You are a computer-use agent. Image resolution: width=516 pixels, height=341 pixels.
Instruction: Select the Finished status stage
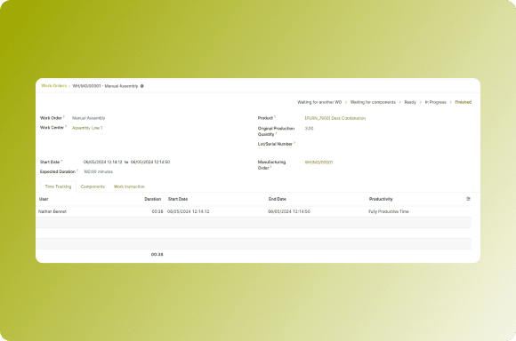[x=463, y=102]
